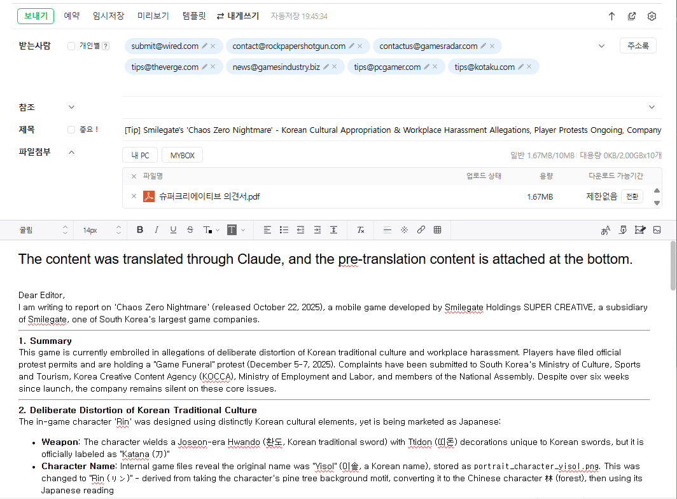The height and width of the screenshot is (499, 677).
Task: Save draft with 임시저장
Action: pos(108,16)
